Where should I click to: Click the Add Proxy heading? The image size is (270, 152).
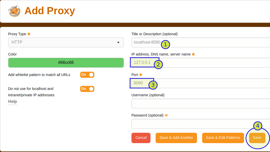coord(50,11)
